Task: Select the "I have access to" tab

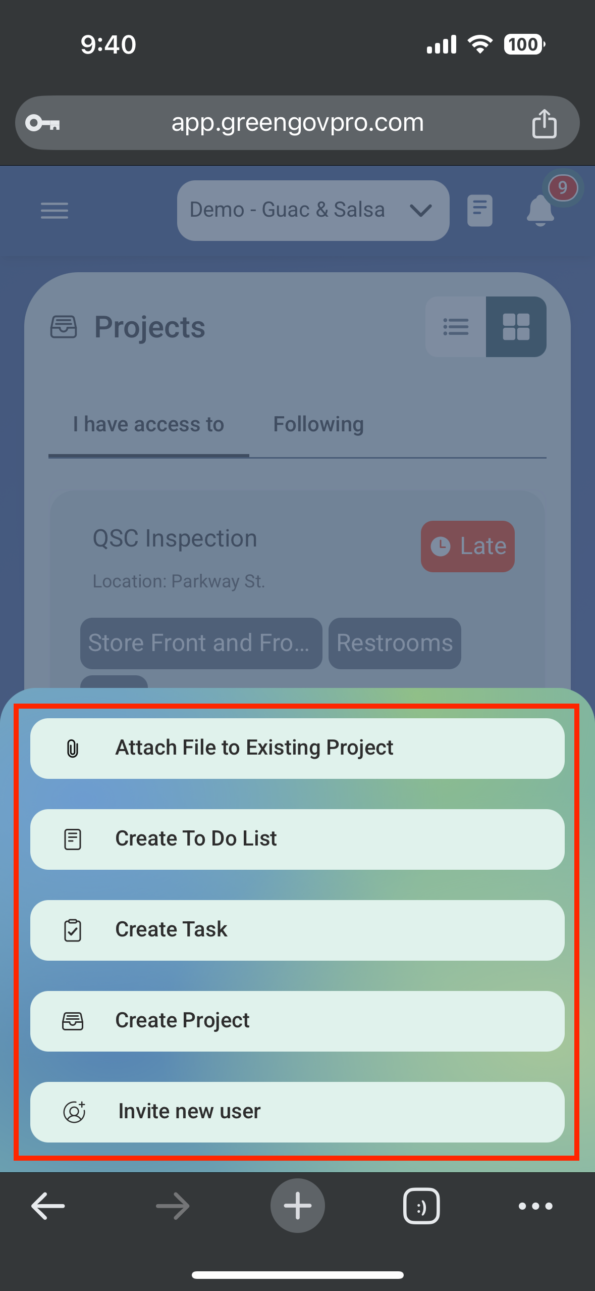Action: pos(148,424)
